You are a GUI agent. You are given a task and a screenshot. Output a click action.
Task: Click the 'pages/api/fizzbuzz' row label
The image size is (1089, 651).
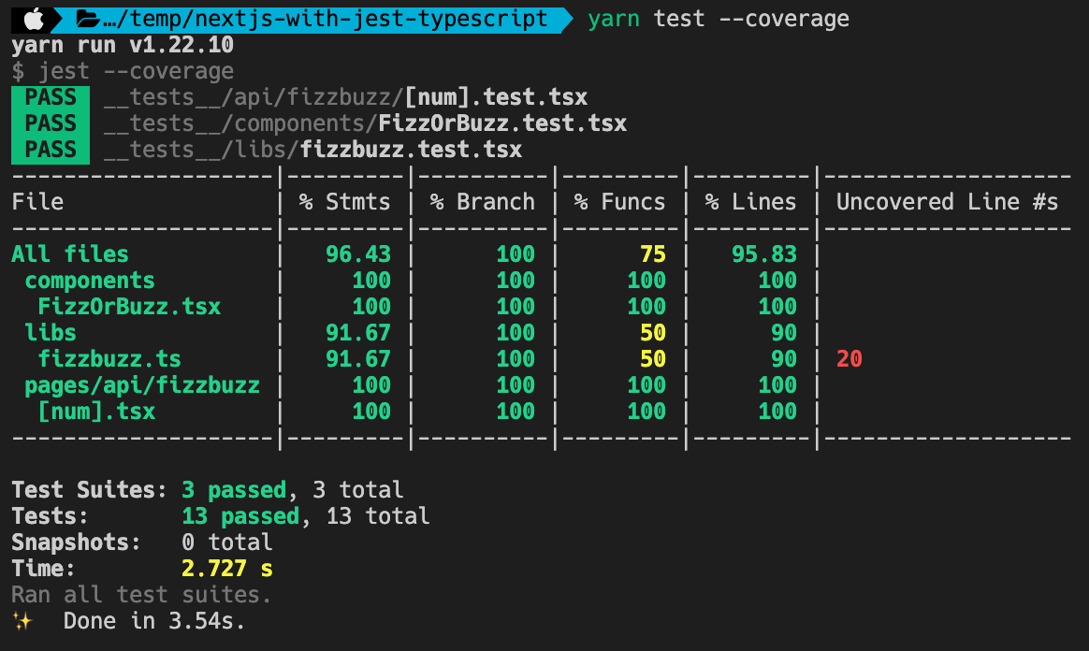141,385
